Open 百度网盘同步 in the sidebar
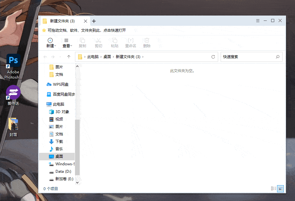The height and width of the screenshot is (201, 295). [61, 94]
